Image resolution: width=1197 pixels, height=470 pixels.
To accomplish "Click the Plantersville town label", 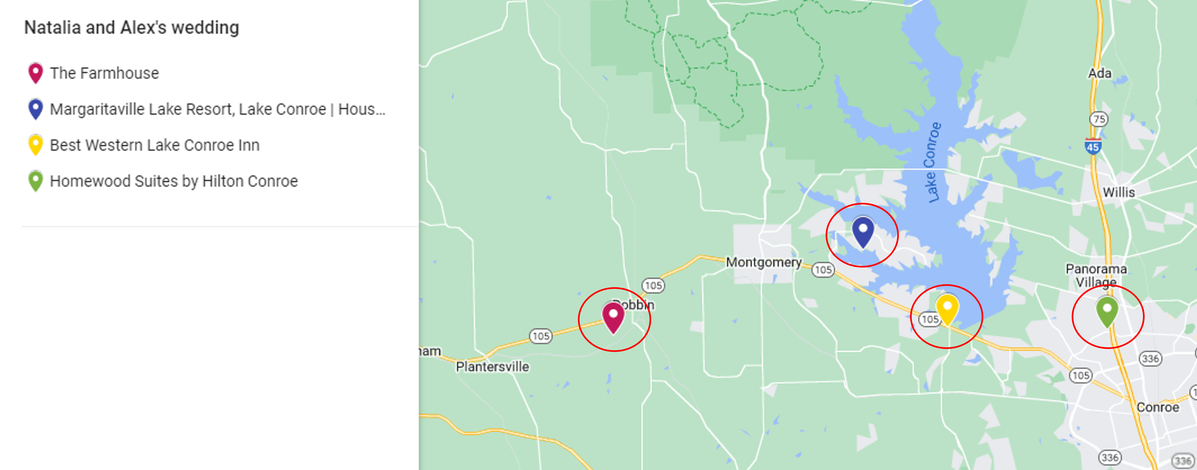I will pos(492,366).
